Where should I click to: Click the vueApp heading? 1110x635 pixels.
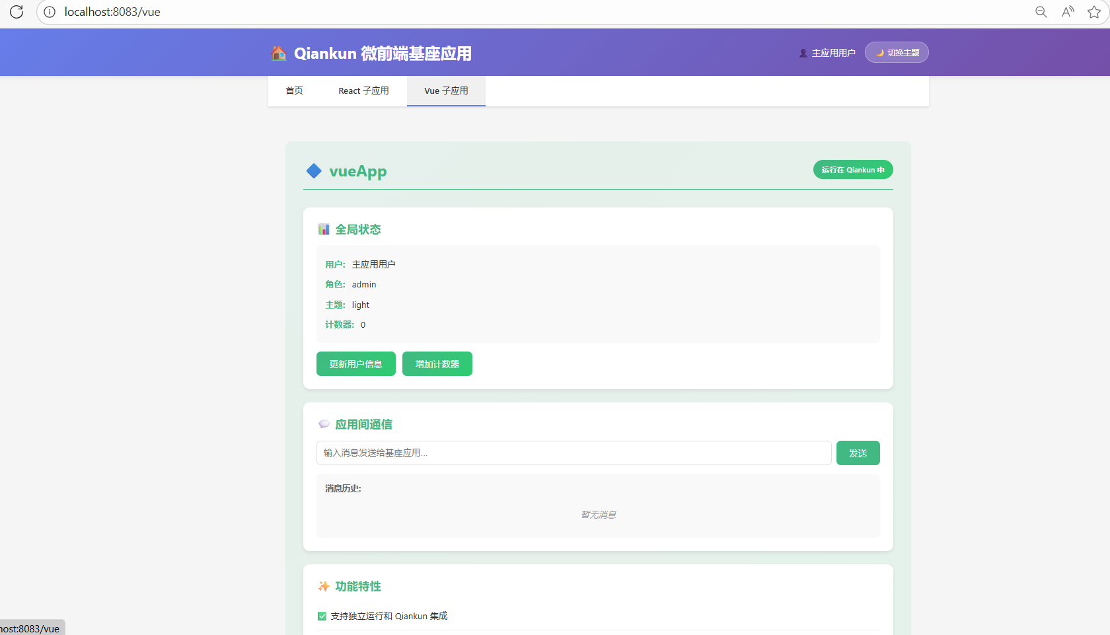coord(358,171)
